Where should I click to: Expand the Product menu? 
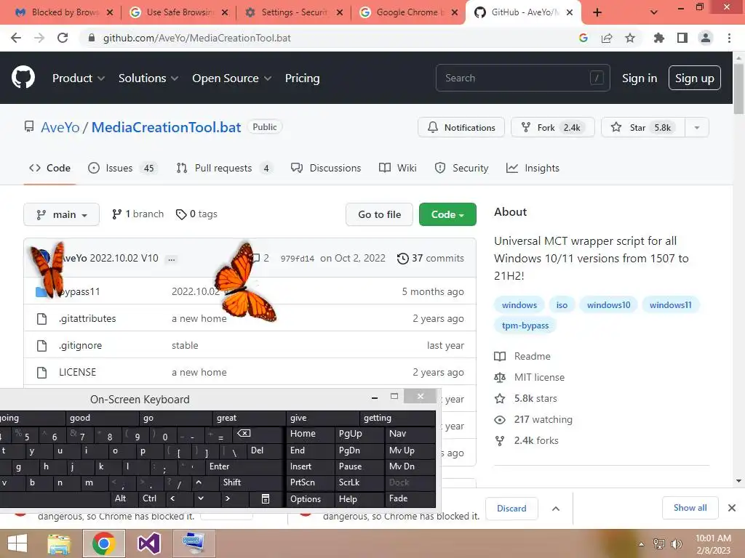(x=79, y=78)
